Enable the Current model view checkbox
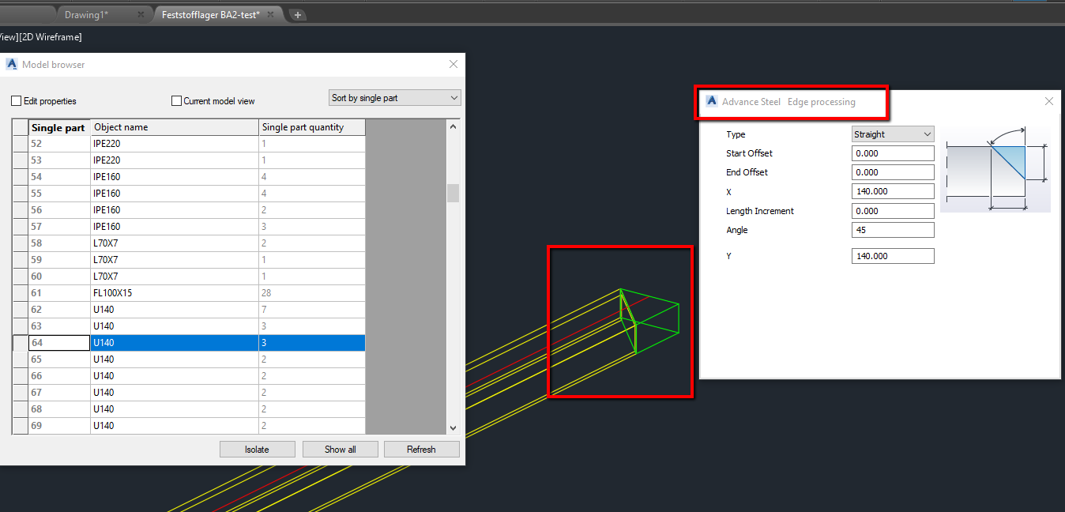Image resolution: width=1065 pixels, height=512 pixels. click(176, 100)
